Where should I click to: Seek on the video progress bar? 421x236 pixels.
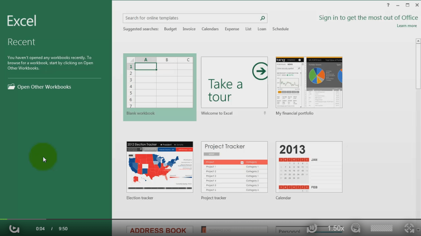(x=210, y=219)
